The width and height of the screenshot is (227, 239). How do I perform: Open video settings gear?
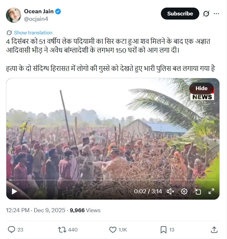point(184,191)
